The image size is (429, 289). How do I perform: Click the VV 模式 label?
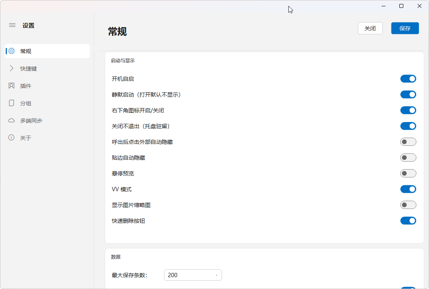(x=122, y=189)
